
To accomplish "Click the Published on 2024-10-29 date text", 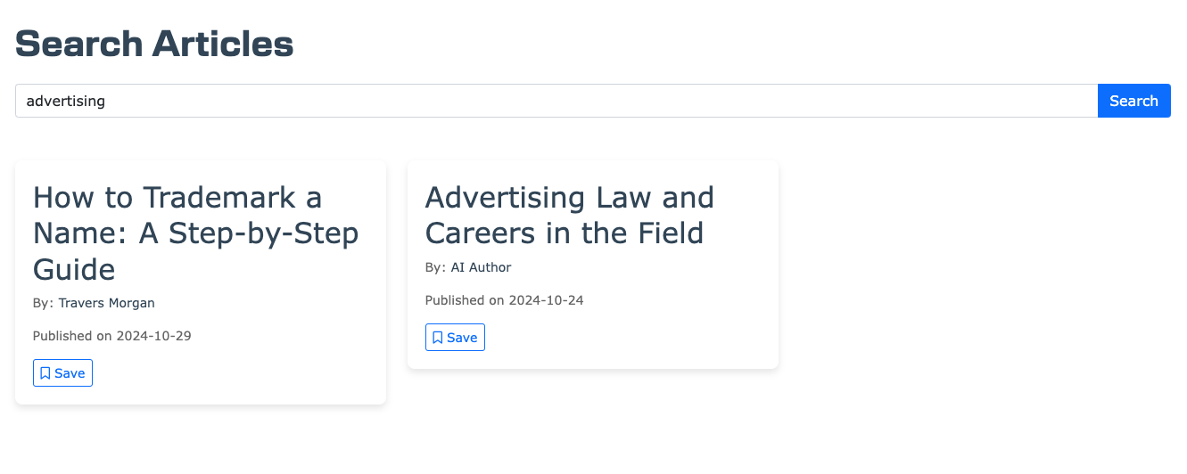I will click(112, 336).
